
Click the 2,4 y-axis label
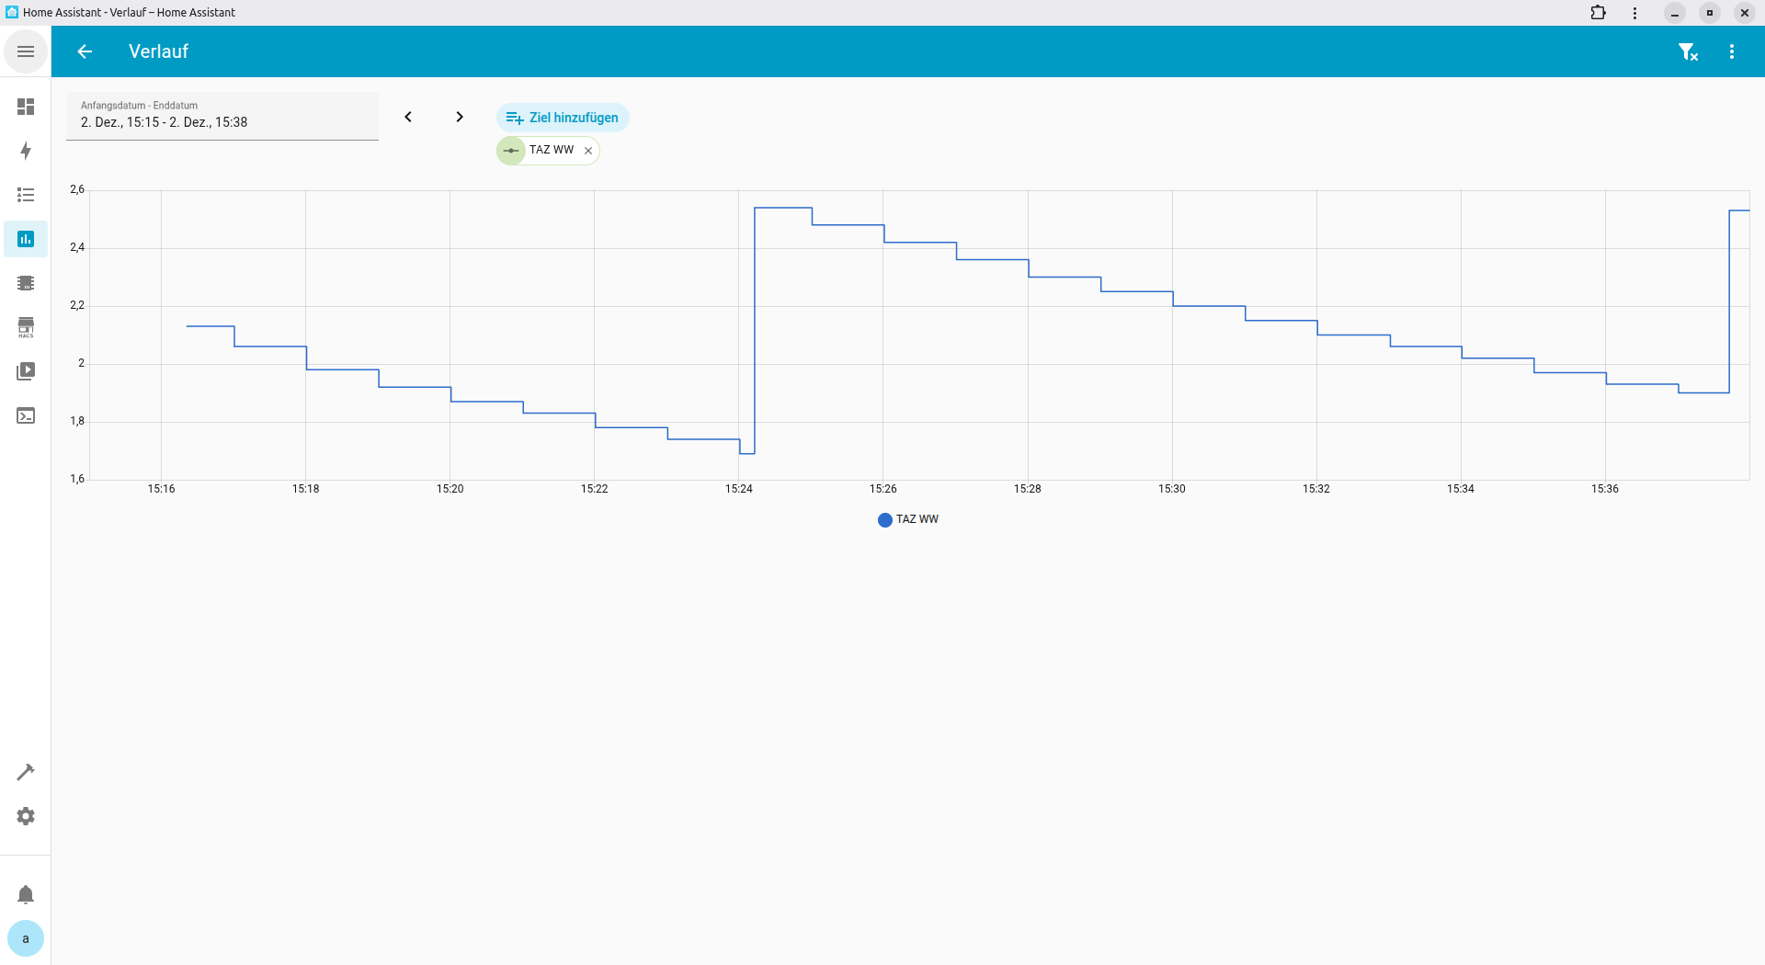tap(77, 247)
